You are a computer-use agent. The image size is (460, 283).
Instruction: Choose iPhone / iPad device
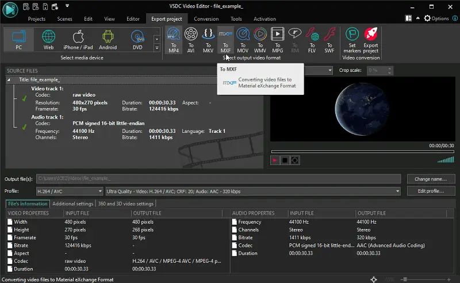tap(78, 40)
